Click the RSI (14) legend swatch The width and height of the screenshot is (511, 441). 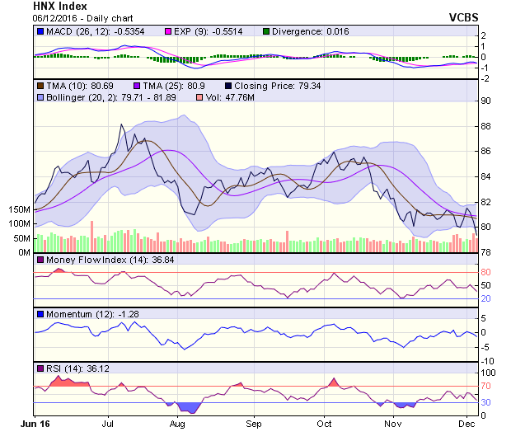click(x=39, y=367)
